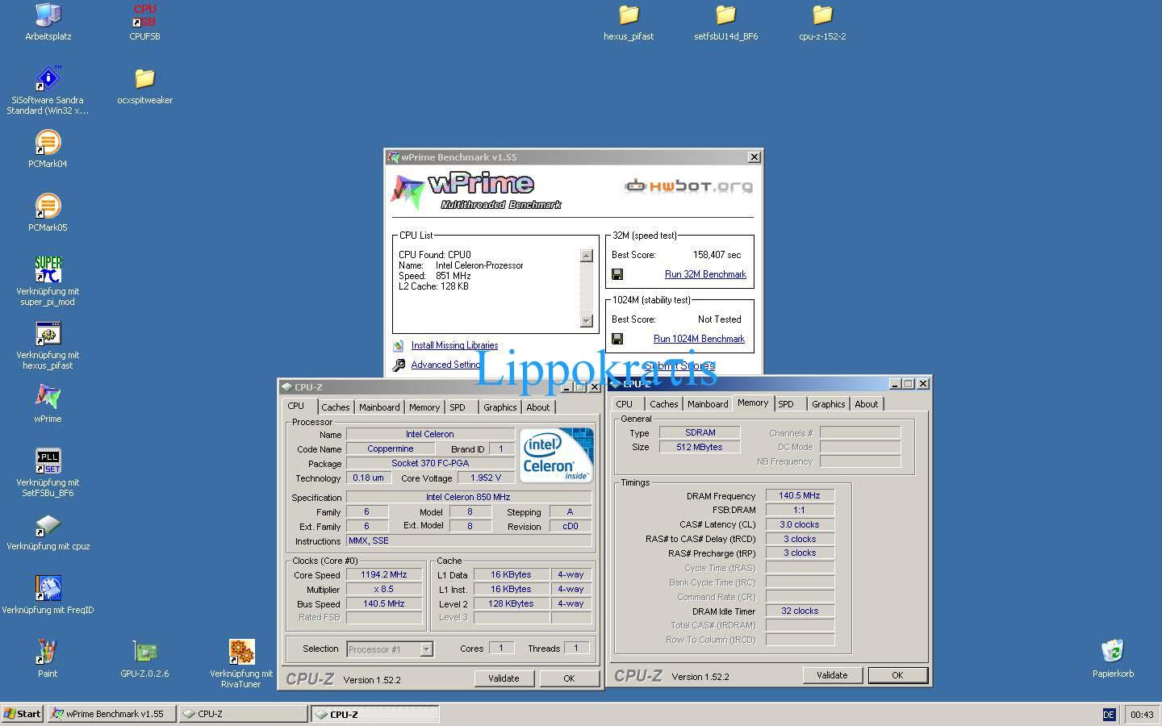Open Advanced Settings link in wPrime
Screen dimensions: 1162x726
445,365
